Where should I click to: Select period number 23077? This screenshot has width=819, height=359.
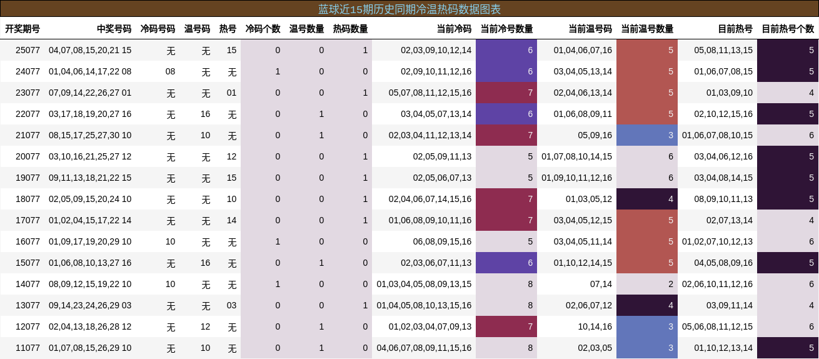[28, 93]
